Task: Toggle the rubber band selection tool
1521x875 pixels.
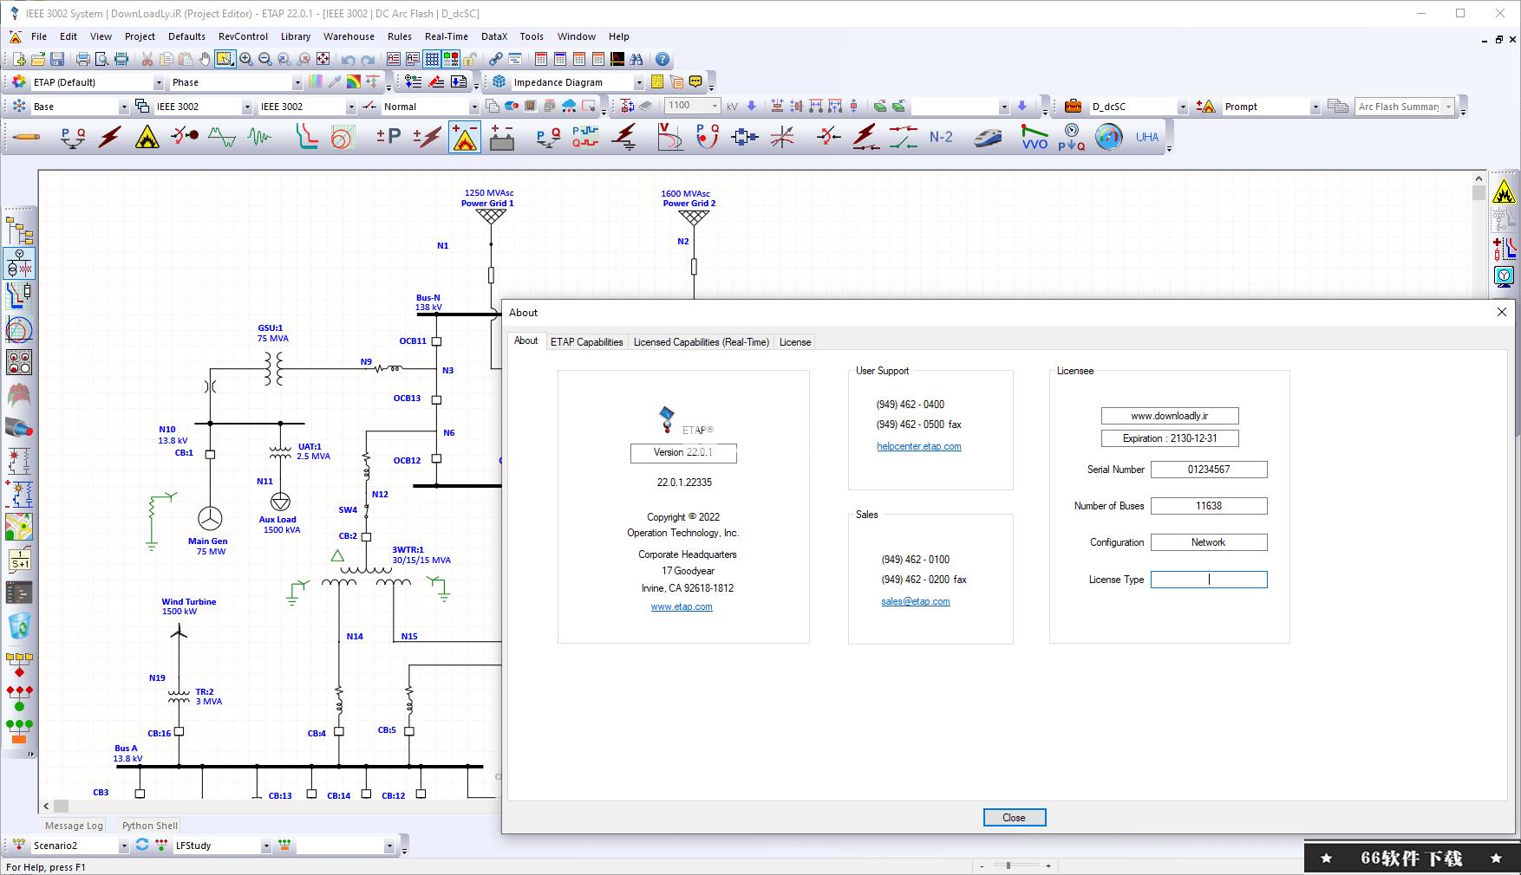Action: [225, 59]
